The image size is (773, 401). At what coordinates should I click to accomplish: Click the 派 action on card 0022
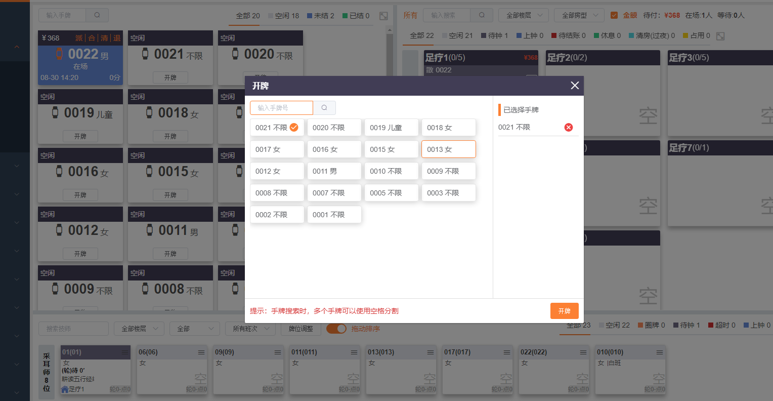tap(79, 38)
